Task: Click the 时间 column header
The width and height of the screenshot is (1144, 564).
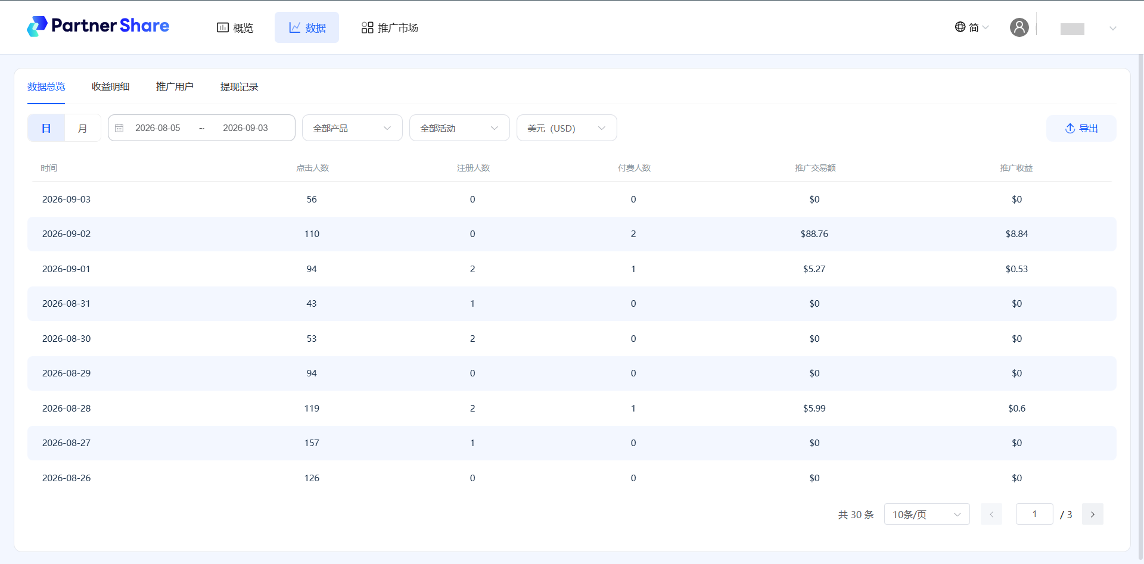Action: click(49, 168)
